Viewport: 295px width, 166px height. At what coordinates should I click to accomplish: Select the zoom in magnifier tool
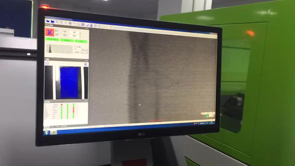click(x=57, y=22)
